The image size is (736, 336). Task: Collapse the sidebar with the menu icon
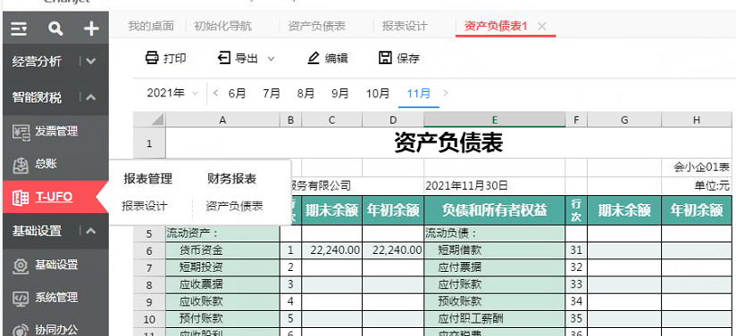click(19, 29)
